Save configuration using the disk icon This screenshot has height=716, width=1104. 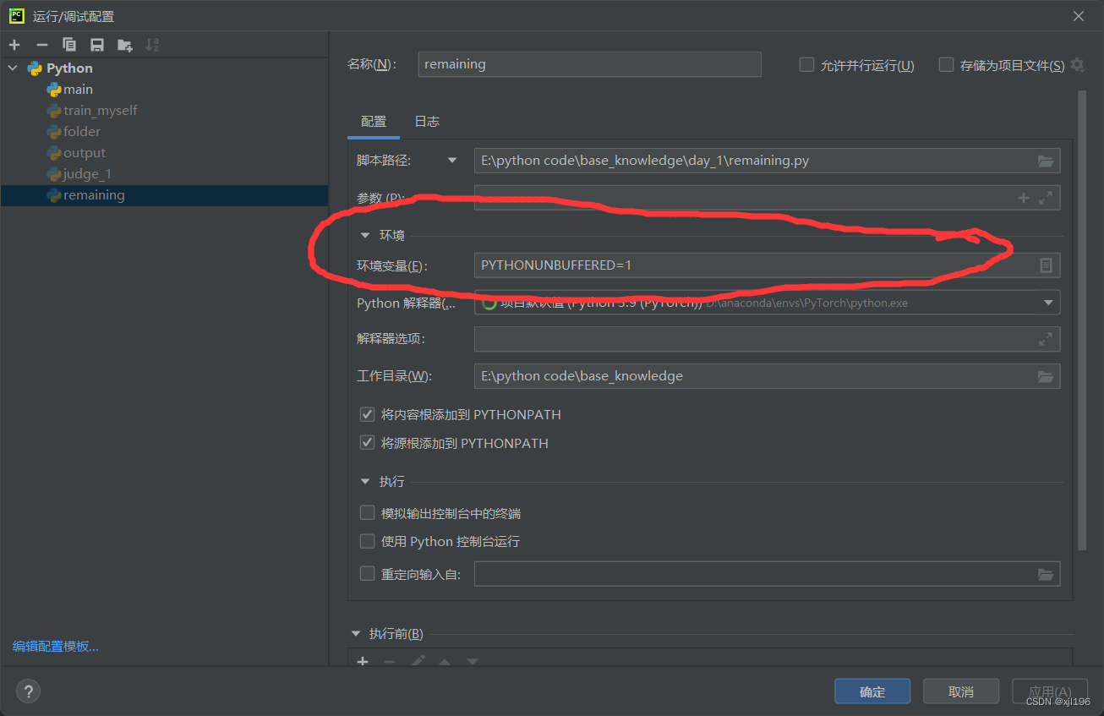tap(97, 45)
